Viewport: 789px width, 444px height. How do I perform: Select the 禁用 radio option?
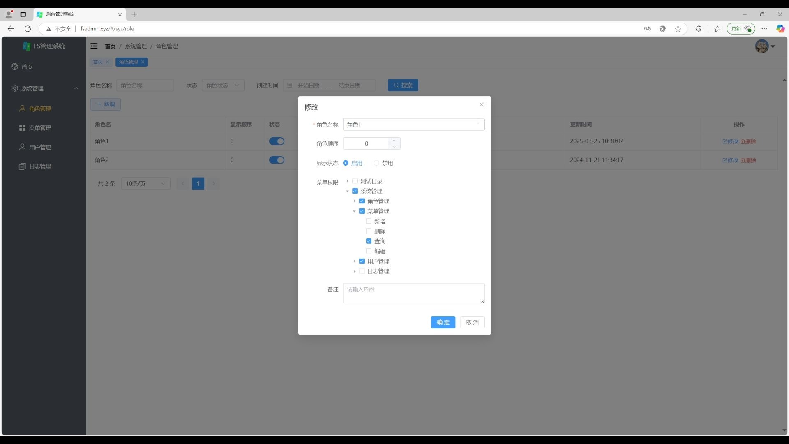click(x=376, y=163)
